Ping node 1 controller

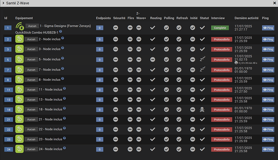click(268, 28)
